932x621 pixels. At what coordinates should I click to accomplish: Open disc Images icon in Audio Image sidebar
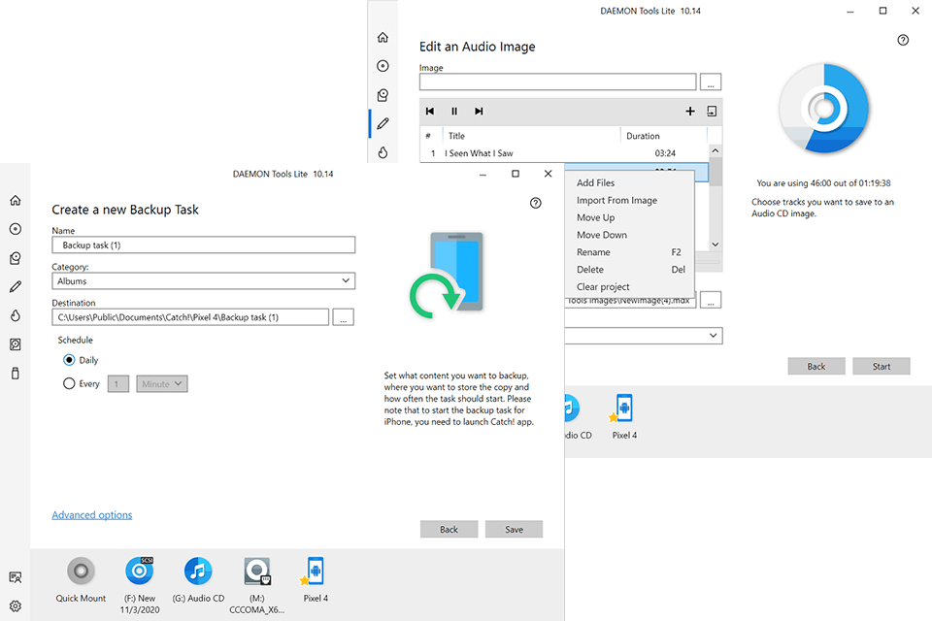tap(383, 66)
